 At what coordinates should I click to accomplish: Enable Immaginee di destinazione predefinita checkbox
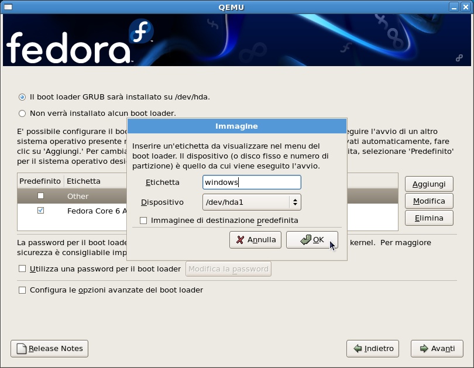pyautogui.click(x=143, y=221)
